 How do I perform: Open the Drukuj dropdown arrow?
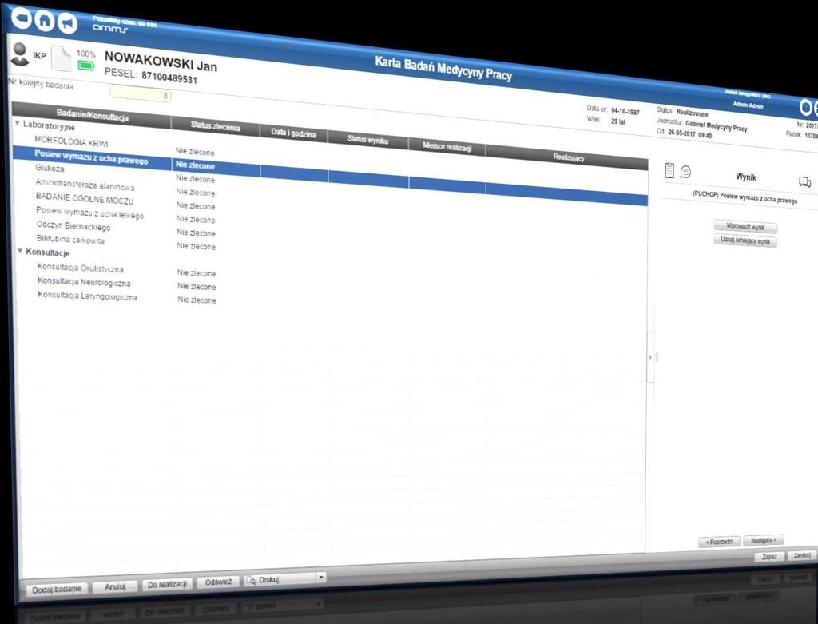[321, 577]
